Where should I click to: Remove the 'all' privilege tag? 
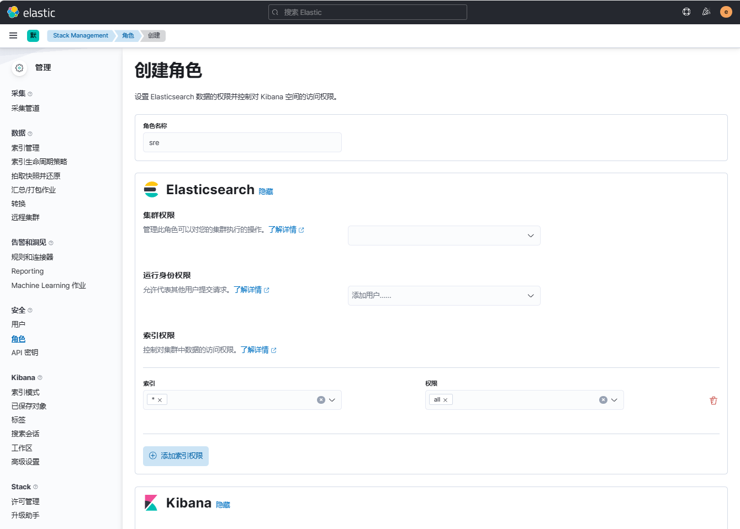click(445, 400)
